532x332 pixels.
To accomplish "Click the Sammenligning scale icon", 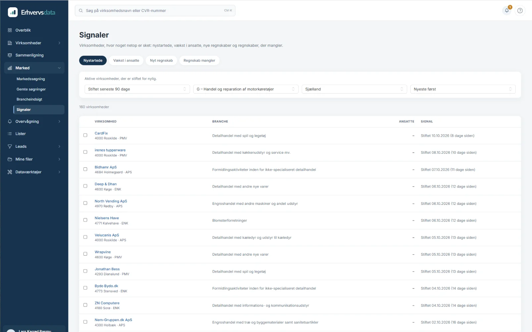I will tap(10, 55).
